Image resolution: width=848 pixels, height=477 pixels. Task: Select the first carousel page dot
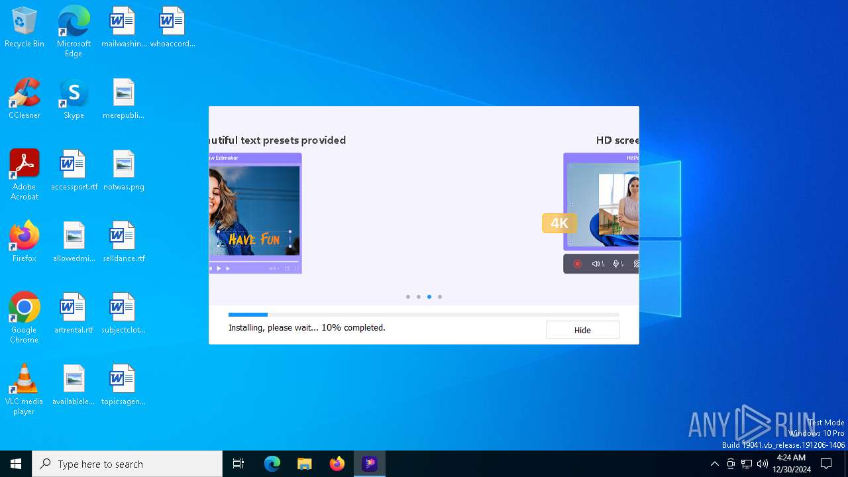(408, 297)
